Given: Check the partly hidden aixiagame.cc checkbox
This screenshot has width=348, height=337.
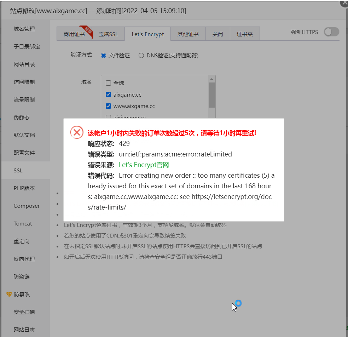Looking at the screenshot, I should 108,116.
